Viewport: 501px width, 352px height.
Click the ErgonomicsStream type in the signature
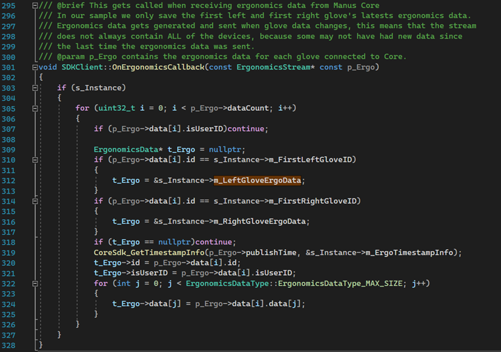[x=273, y=67]
